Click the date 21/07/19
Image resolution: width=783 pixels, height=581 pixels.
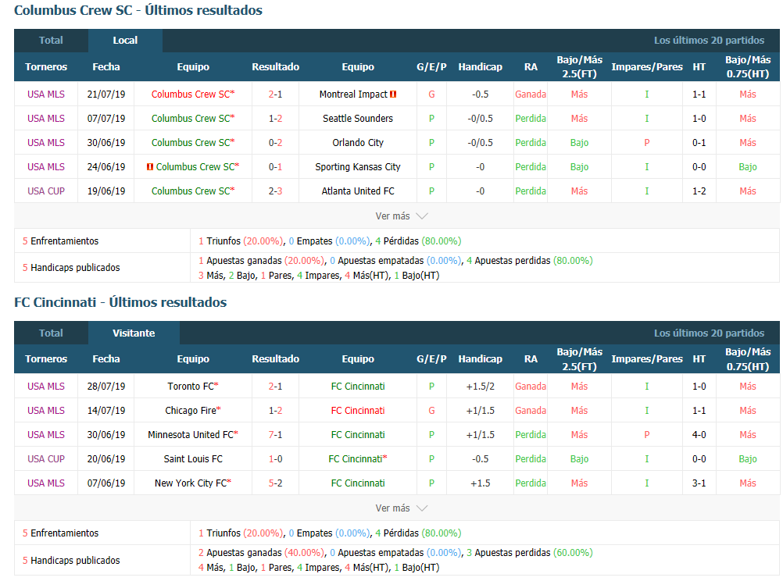pos(106,94)
